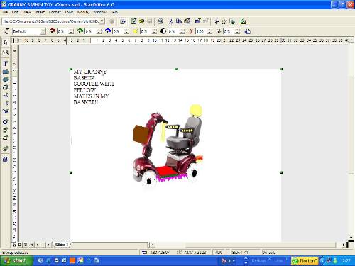Click the 3D Controller icon
This screenshot has height=266, width=355.
point(6,159)
